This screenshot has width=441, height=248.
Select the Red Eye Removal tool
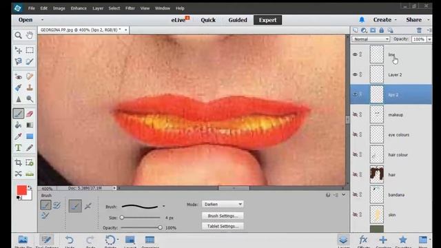tap(19, 76)
